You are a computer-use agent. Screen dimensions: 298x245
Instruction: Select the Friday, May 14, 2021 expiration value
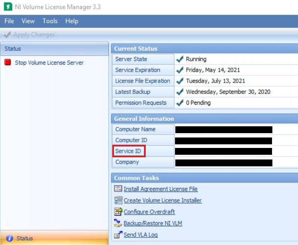point(213,70)
